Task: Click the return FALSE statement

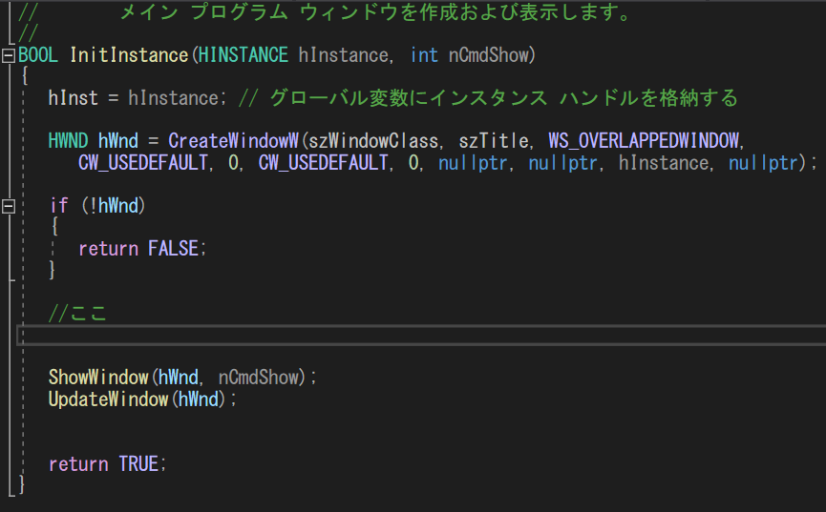Action: pos(142,248)
